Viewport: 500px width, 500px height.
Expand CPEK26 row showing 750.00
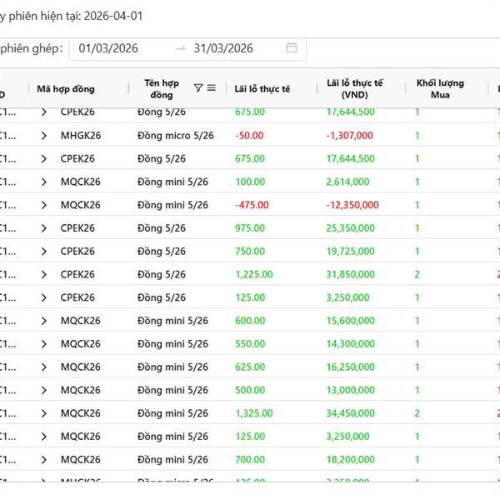point(44,251)
